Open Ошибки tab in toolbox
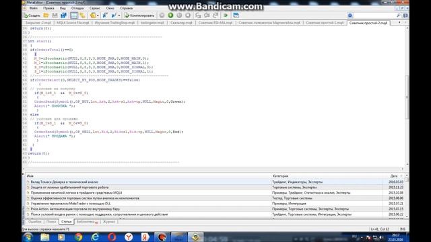This screenshot has height=242, width=431. click(x=34, y=222)
